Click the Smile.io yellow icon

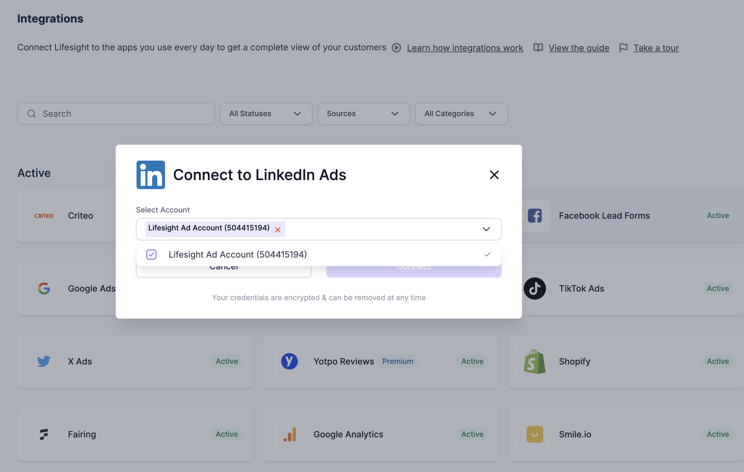pyautogui.click(x=535, y=434)
